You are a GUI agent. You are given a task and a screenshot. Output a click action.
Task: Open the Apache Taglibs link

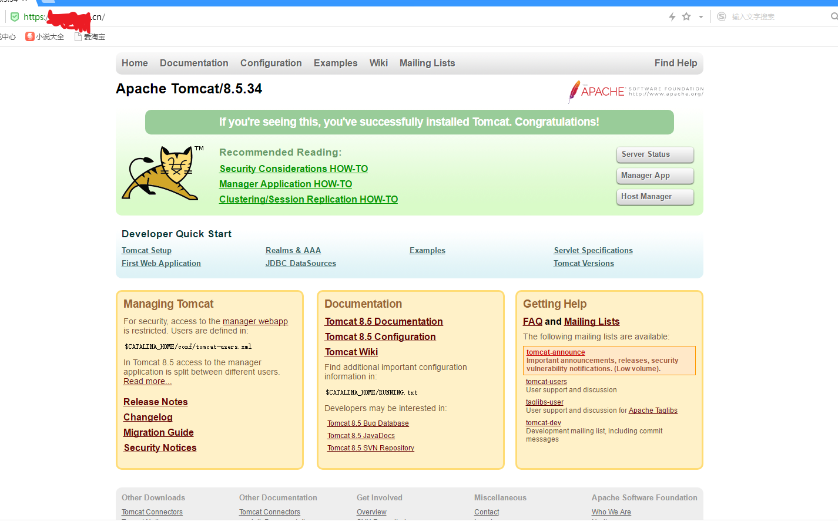tap(653, 410)
